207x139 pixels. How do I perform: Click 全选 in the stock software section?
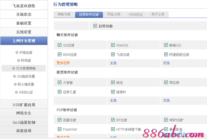click(113, 100)
